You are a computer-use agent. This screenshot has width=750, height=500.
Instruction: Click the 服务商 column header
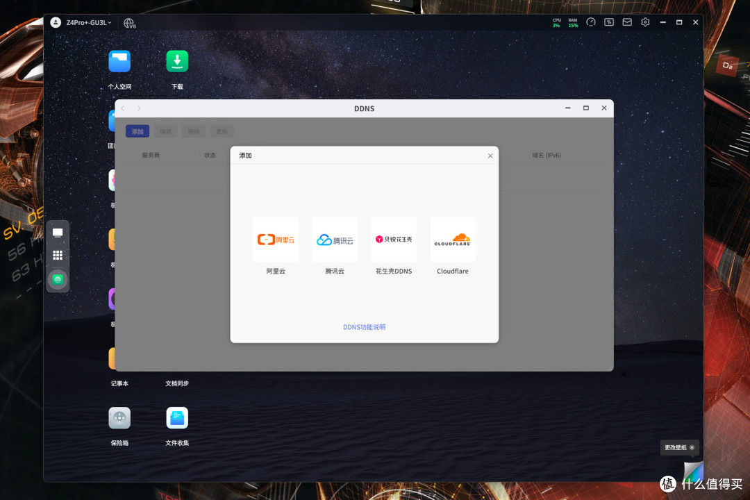point(151,155)
